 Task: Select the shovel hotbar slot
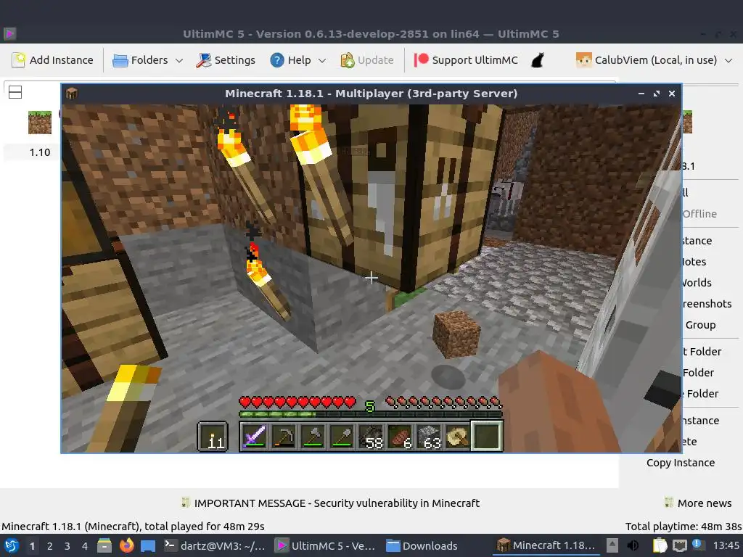point(342,436)
